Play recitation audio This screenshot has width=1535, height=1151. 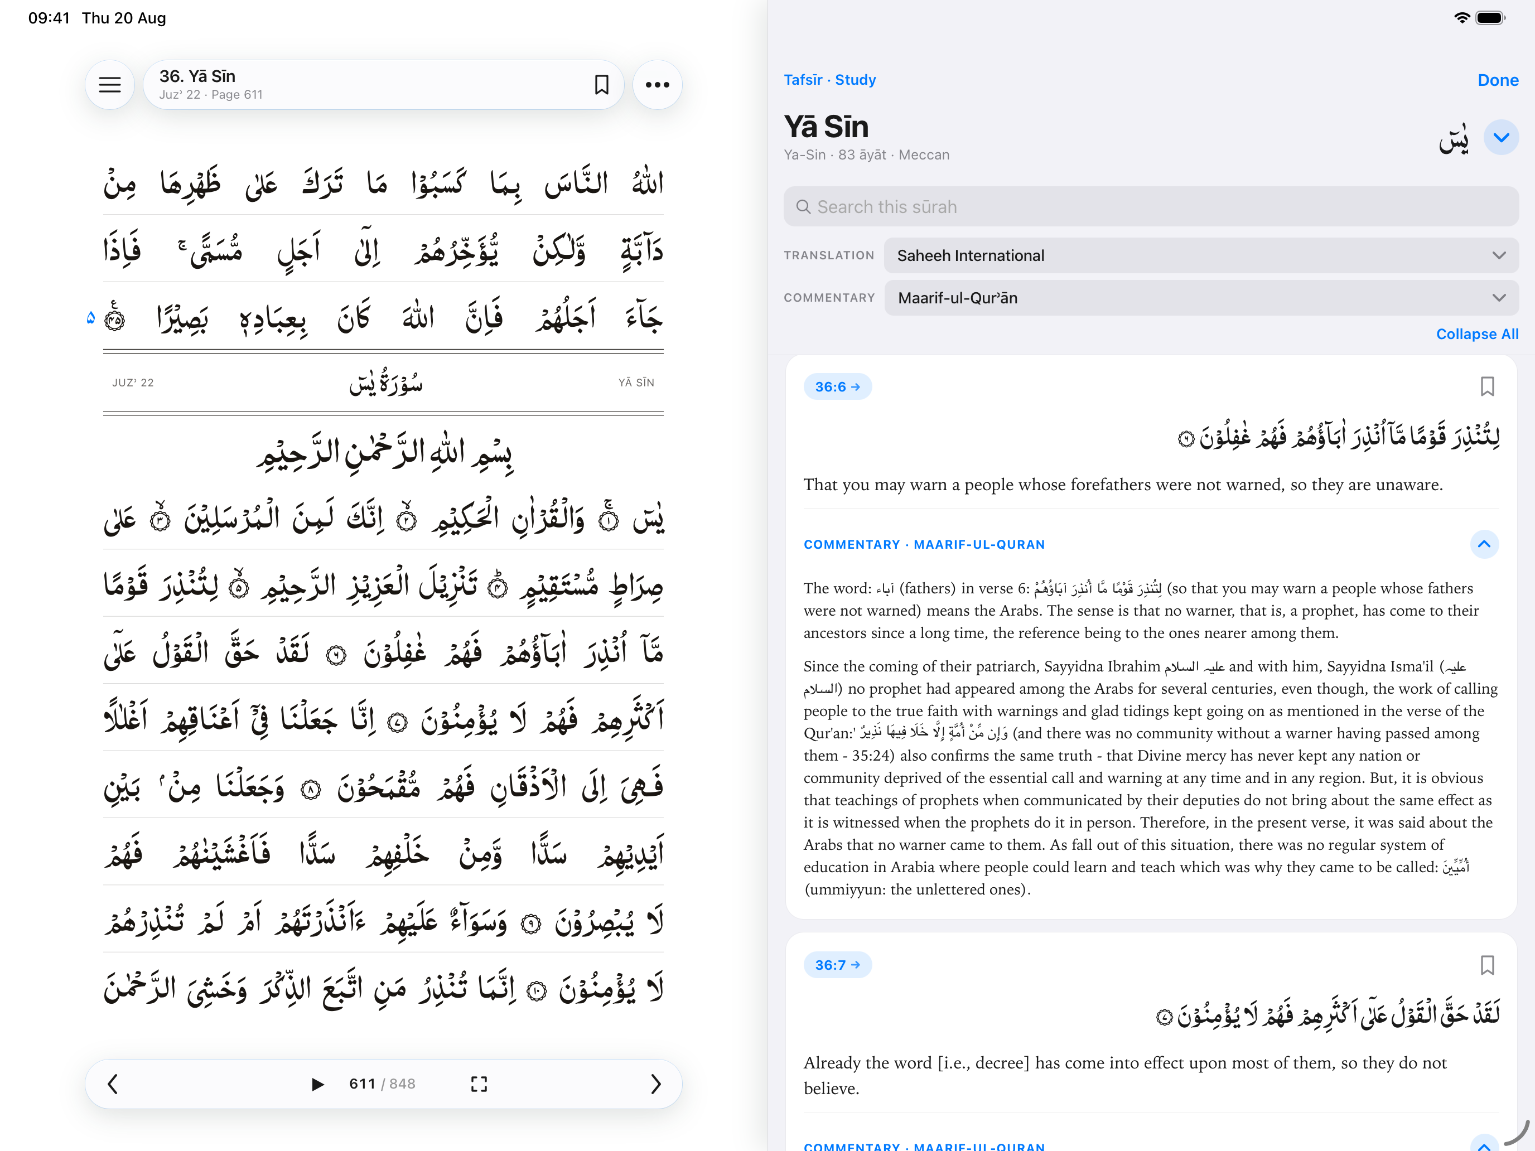[x=317, y=1084]
